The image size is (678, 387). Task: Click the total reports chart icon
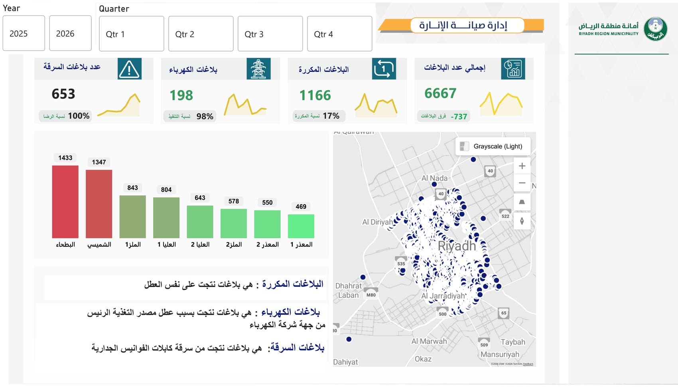[513, 69]
